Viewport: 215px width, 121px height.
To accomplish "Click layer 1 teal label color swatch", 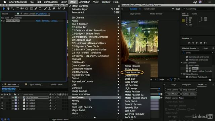I will 16,97.
